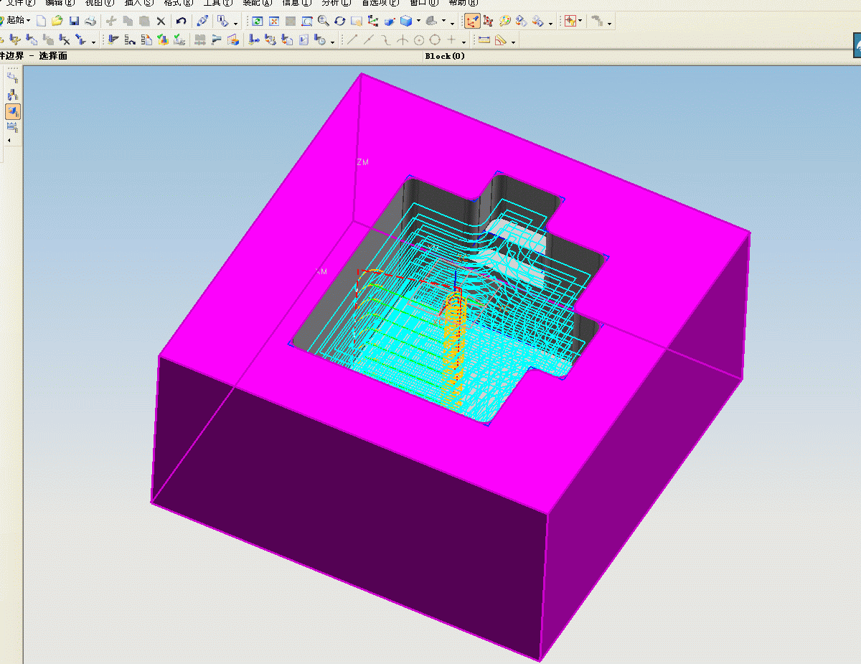Select the Zoom In/Out magnifier icon
This screenshot has height=664, width=861.
pos(323,22)
